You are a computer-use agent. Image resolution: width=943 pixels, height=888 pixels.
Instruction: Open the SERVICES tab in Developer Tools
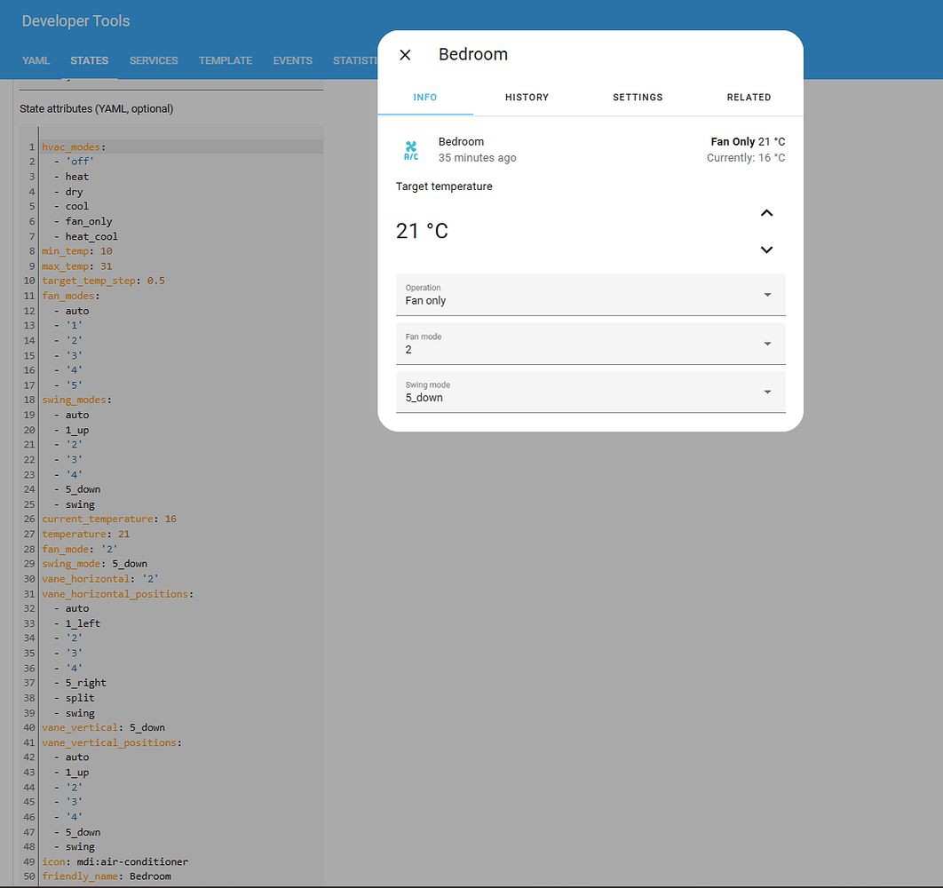point(154,60)
